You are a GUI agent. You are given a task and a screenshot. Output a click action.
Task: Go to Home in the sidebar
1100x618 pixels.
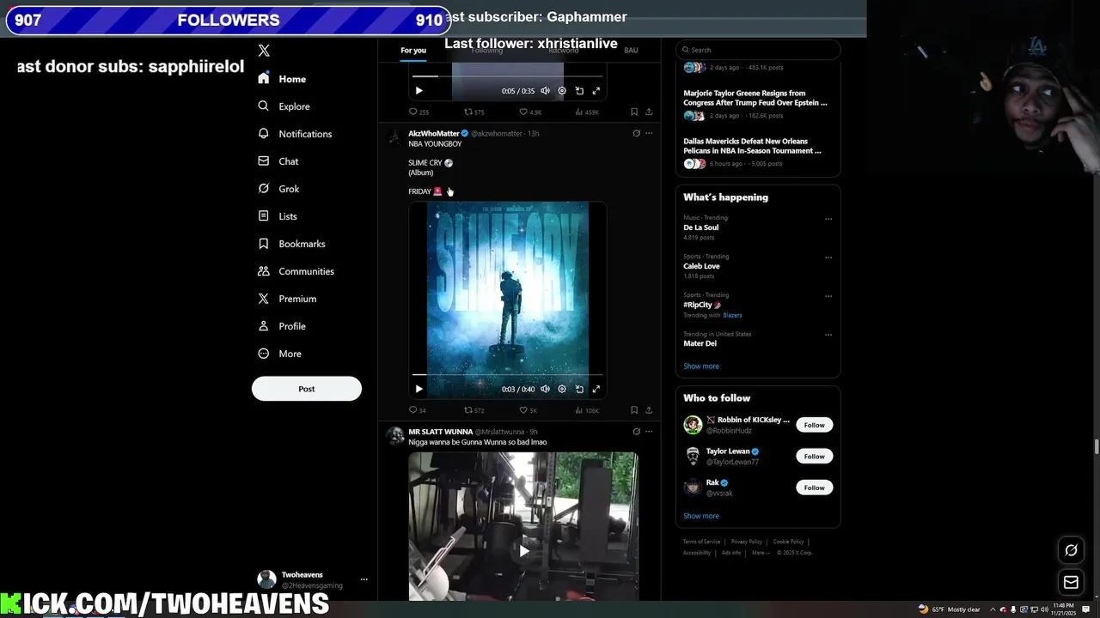tap(282, 79)
